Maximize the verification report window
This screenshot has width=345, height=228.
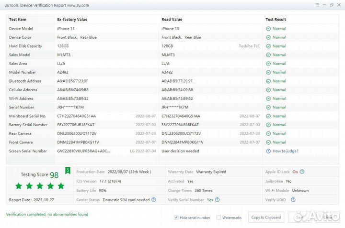point(332,5)
